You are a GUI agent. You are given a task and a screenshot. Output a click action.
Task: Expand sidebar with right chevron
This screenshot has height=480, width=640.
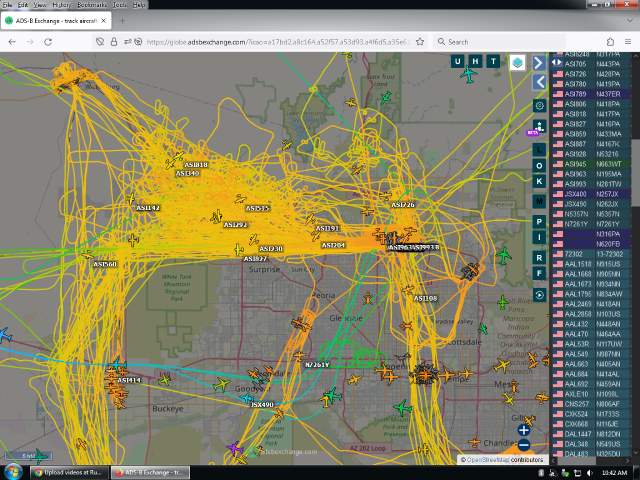coord(539,63)
